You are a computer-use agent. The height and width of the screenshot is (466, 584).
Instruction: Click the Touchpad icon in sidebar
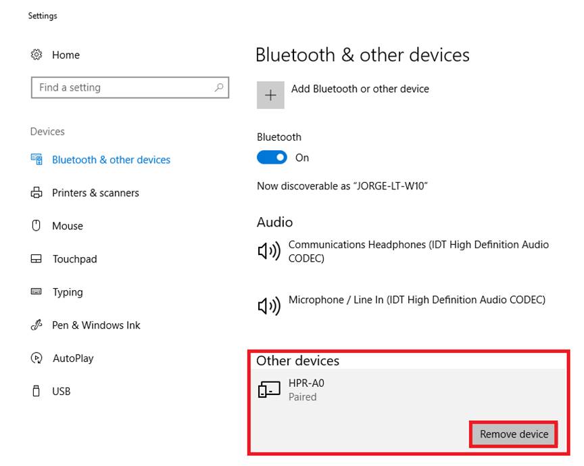click(x=36, y=259)
